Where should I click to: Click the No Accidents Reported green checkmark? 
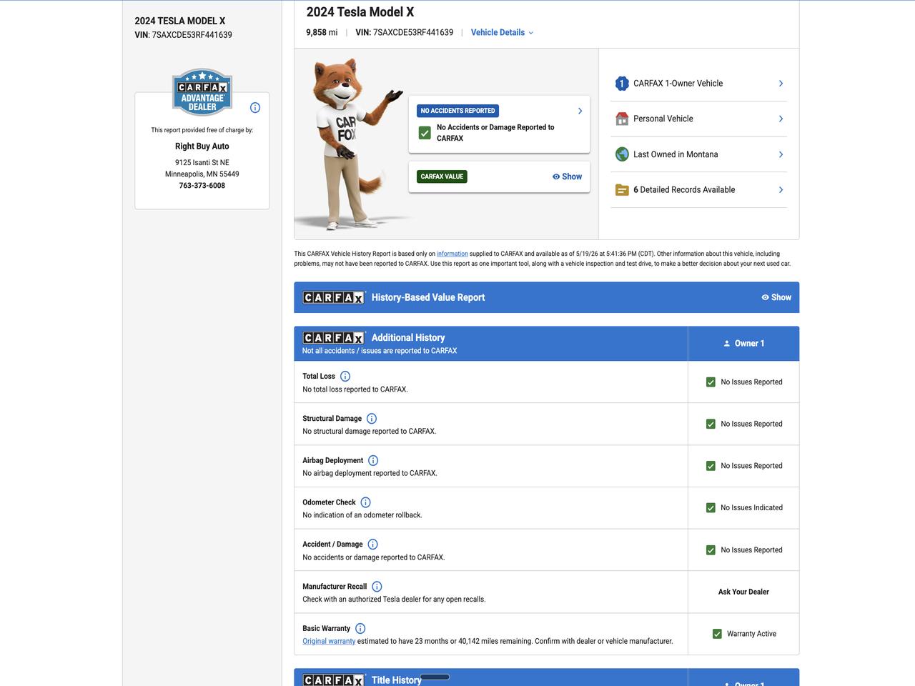pyautogui.click(x=425, y=133)
